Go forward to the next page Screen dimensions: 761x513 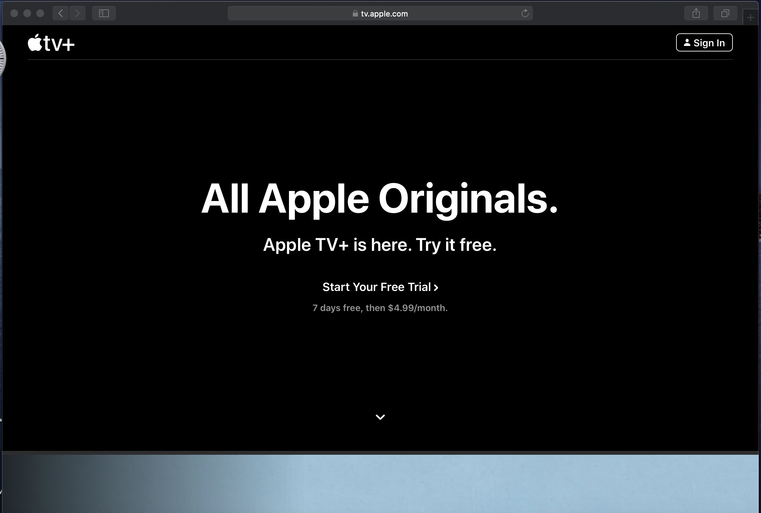click(x=77, y=13)
